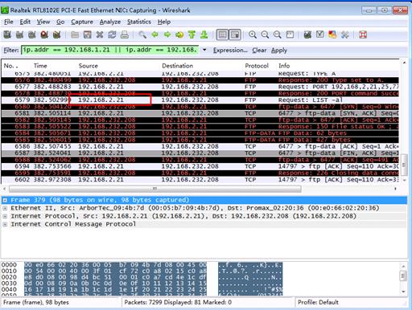Viewport: 412px width, 310px height.
Task: Print packets printer icon
Action: (124, 35)
